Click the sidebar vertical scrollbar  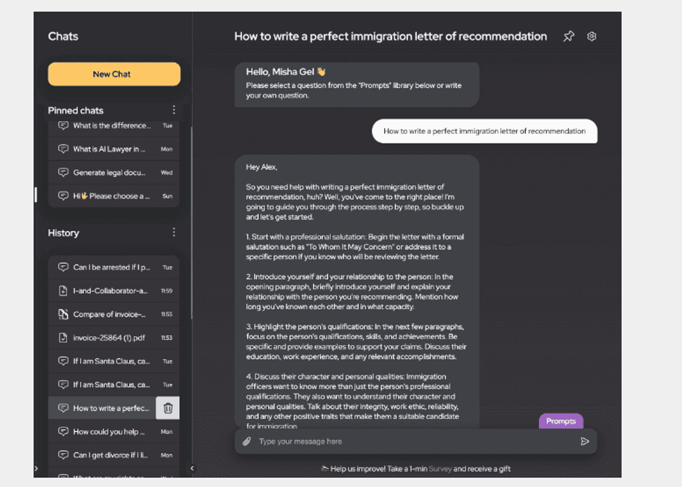(x=191, y=223)
